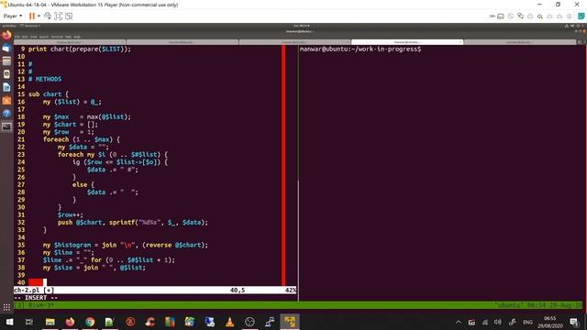Click the VMware sound card device icon

540,16
